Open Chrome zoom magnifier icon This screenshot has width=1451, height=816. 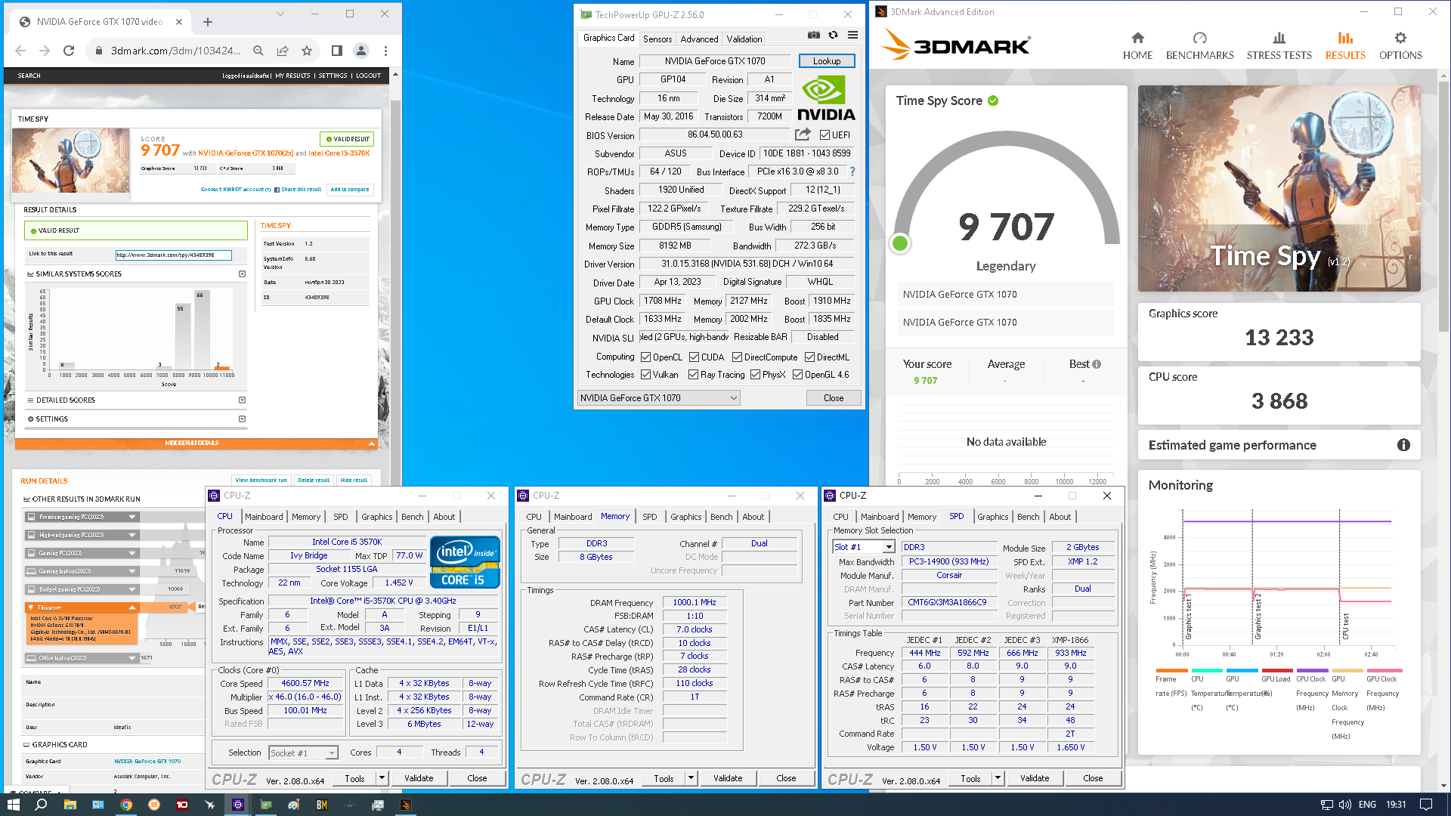(258, 51)
